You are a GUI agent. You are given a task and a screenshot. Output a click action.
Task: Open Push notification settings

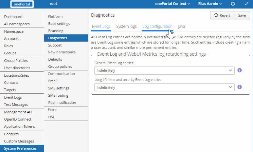point(62,103)
